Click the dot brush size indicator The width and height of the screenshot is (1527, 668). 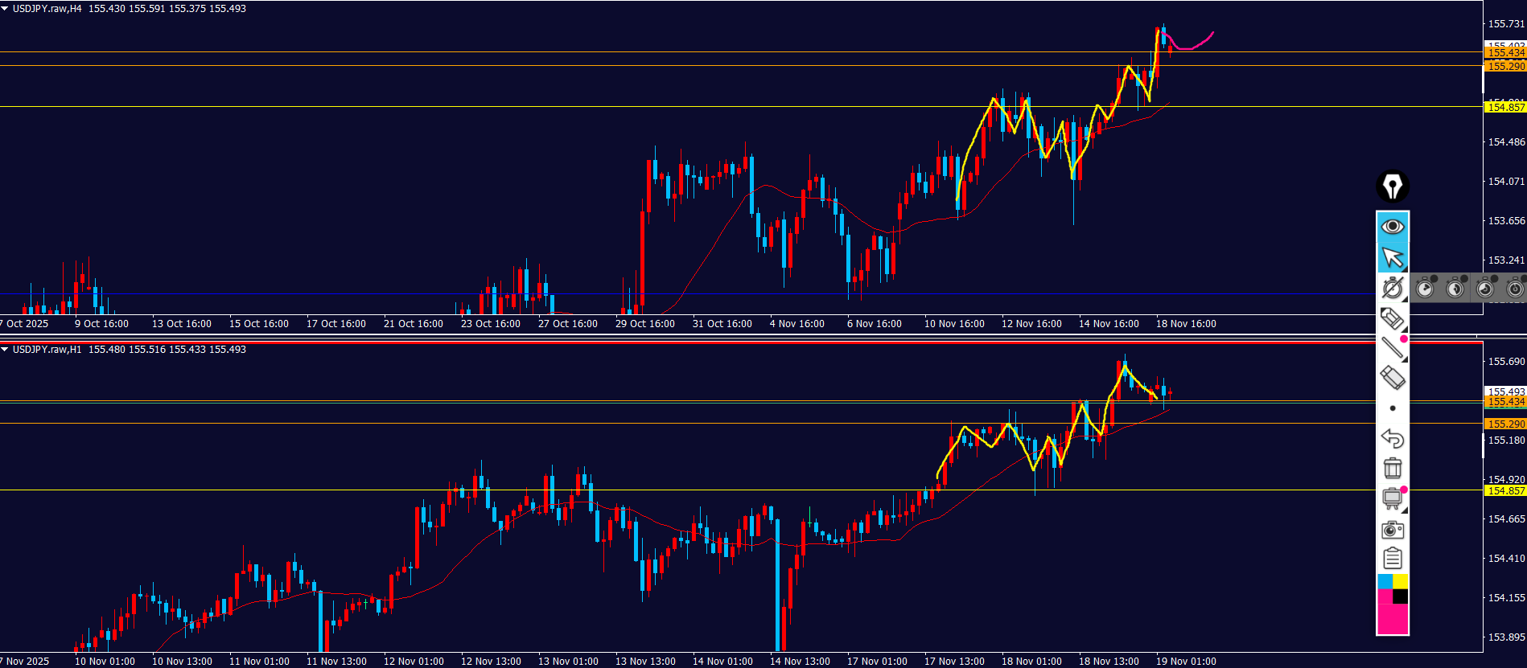[x=1393, y=408]
